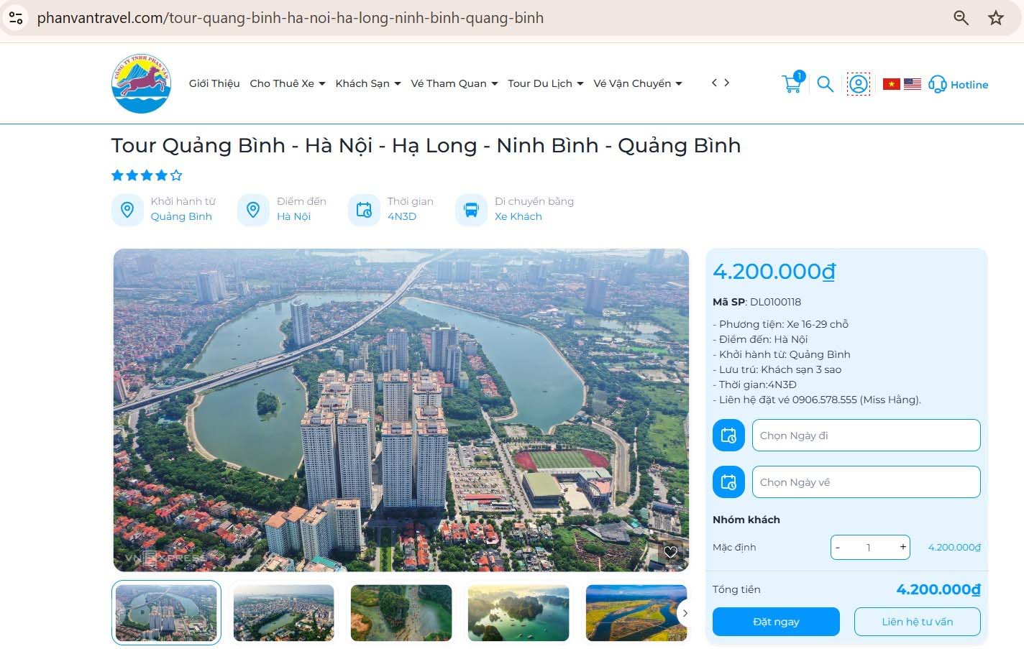
Task: Open the shopping cart with 1 item
Action: pyautogui.click(x=791, y=83)
